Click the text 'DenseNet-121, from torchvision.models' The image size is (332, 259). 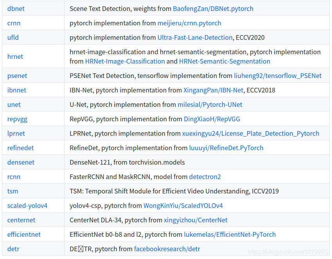pos(127,162)
